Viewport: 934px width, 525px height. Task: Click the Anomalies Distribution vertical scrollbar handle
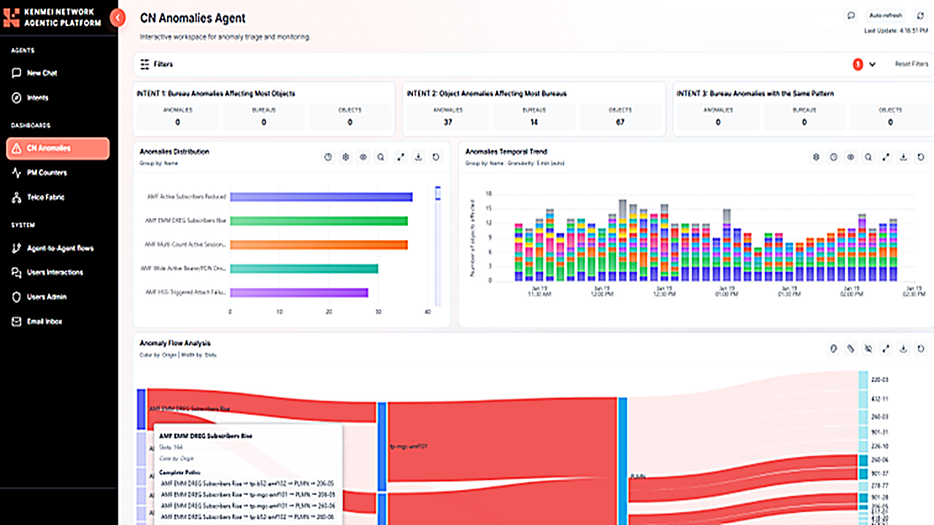click(x=438, y=193)
